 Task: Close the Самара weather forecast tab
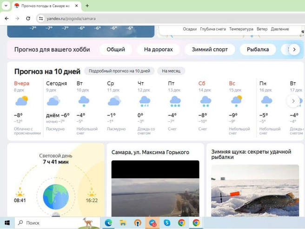[x=76, y=6]
